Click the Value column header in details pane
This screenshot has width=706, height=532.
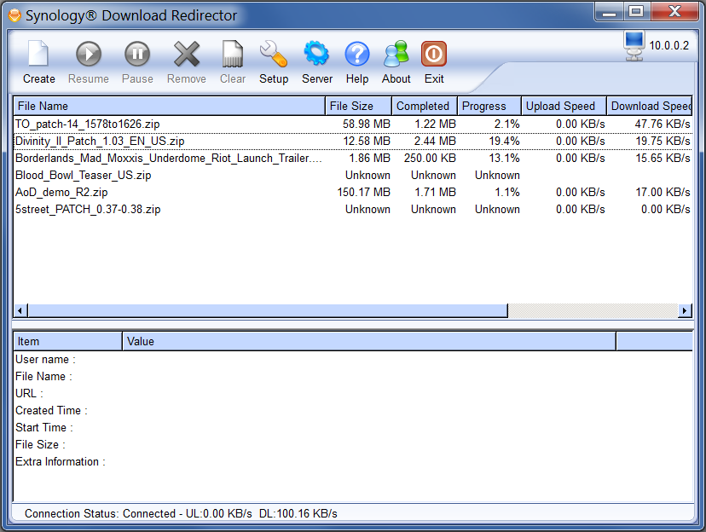tap(368, 341)
